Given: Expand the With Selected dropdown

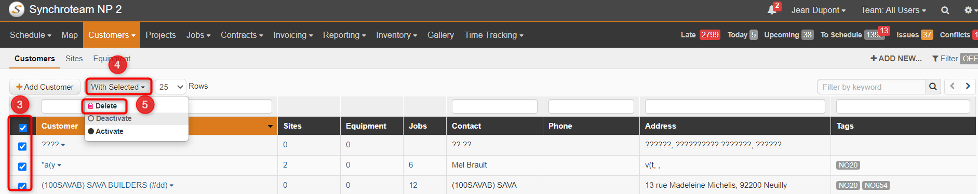Looking at the screenshot, I should pyautogui.click(x=118, y=87).
